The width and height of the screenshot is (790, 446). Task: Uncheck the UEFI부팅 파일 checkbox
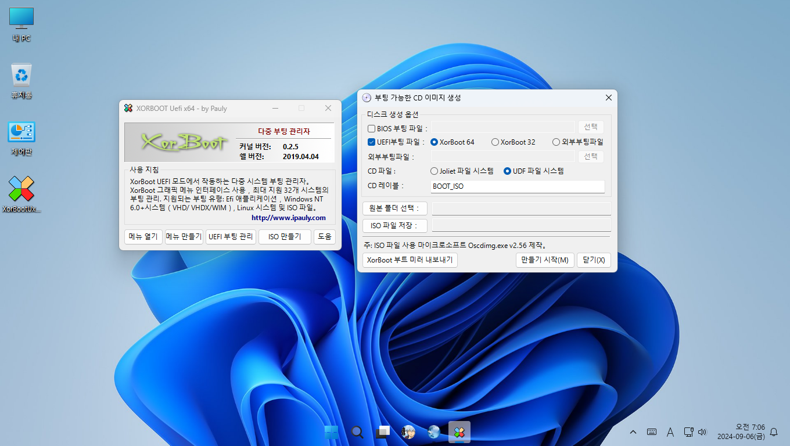pyautogui.click(x=372, y=142)
